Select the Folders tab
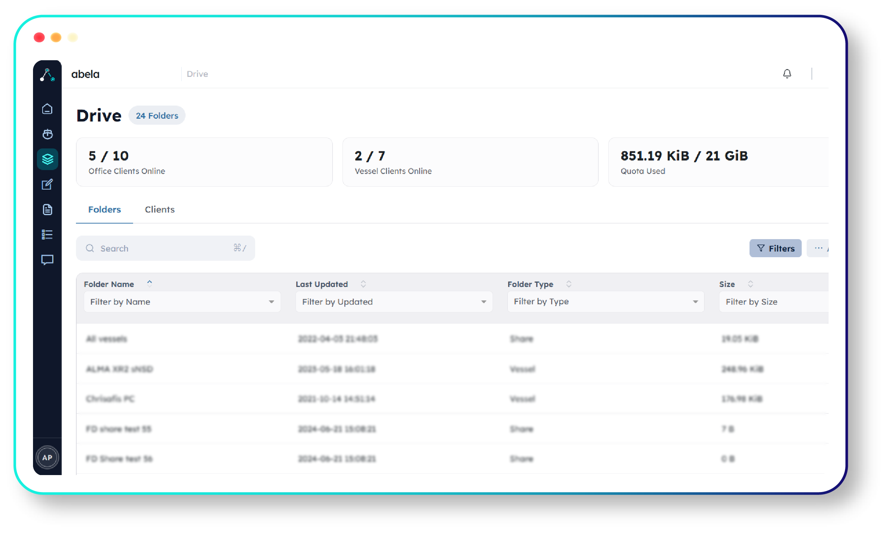The image size is (889, 536). click(x=104, y=210)
